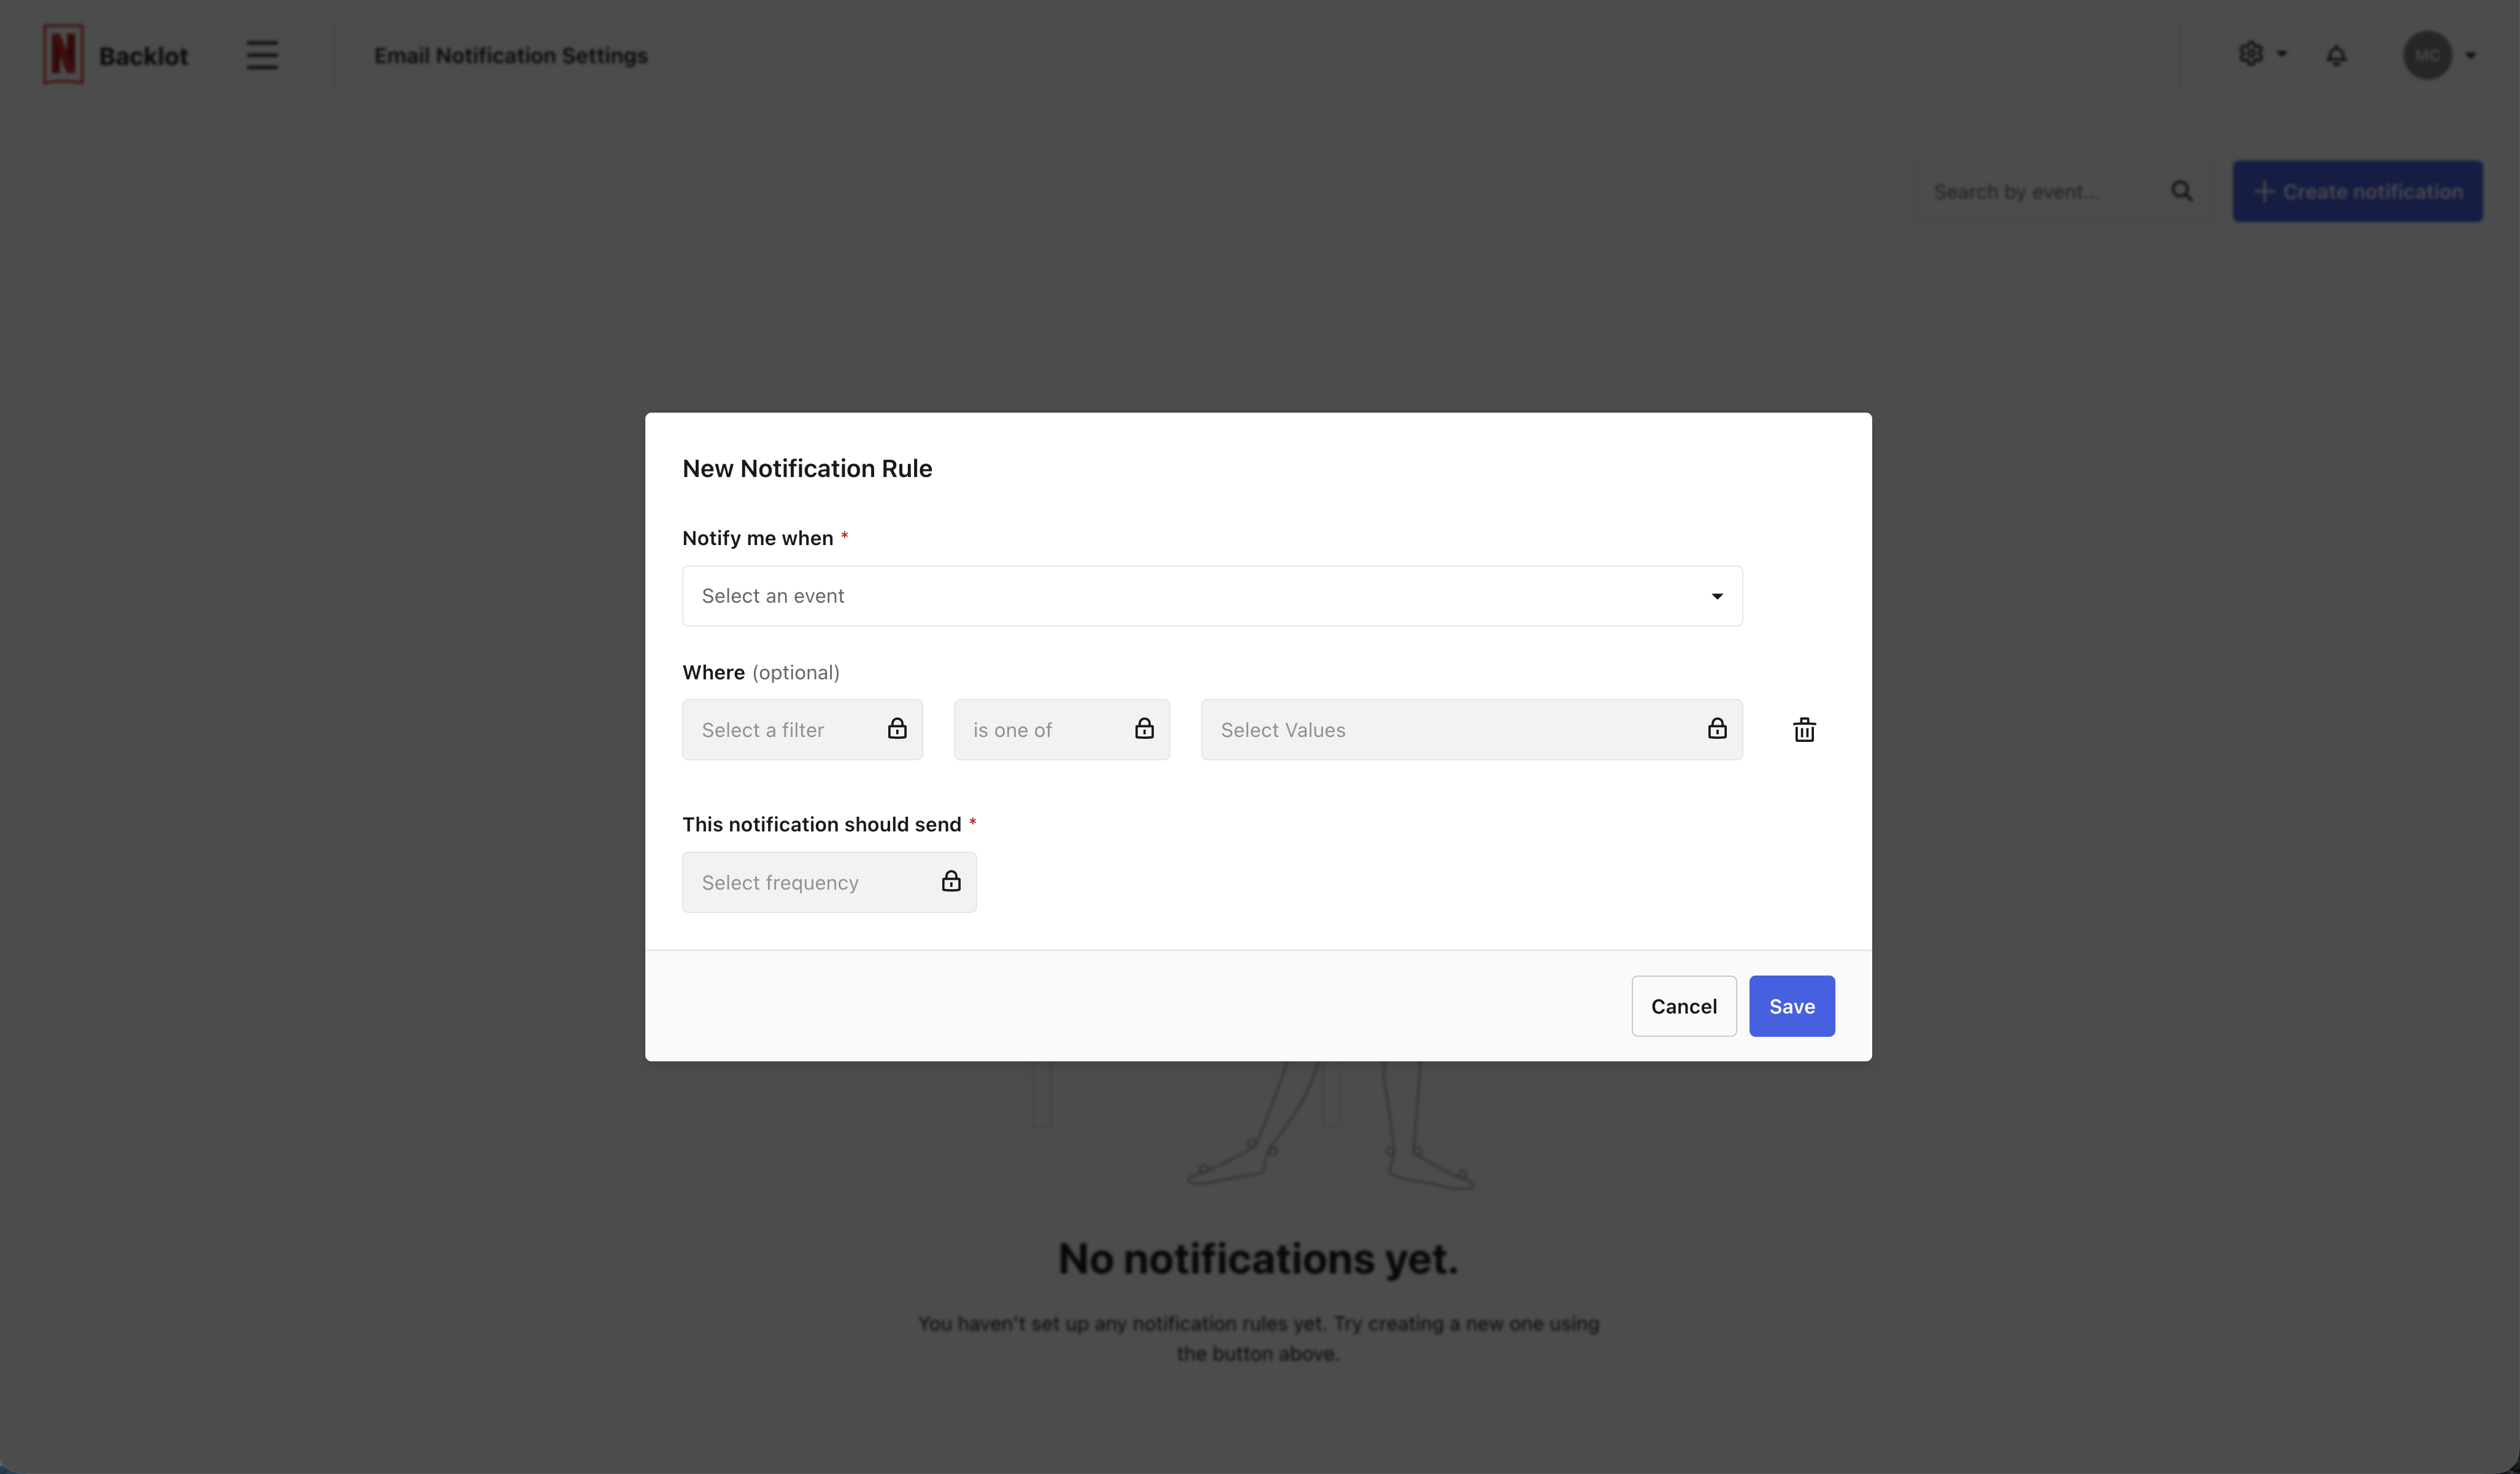The image size is (2520, 1474).
Task: Click lock icon on Select a filter
Action: pyautogui.click(x=897, y=728)
